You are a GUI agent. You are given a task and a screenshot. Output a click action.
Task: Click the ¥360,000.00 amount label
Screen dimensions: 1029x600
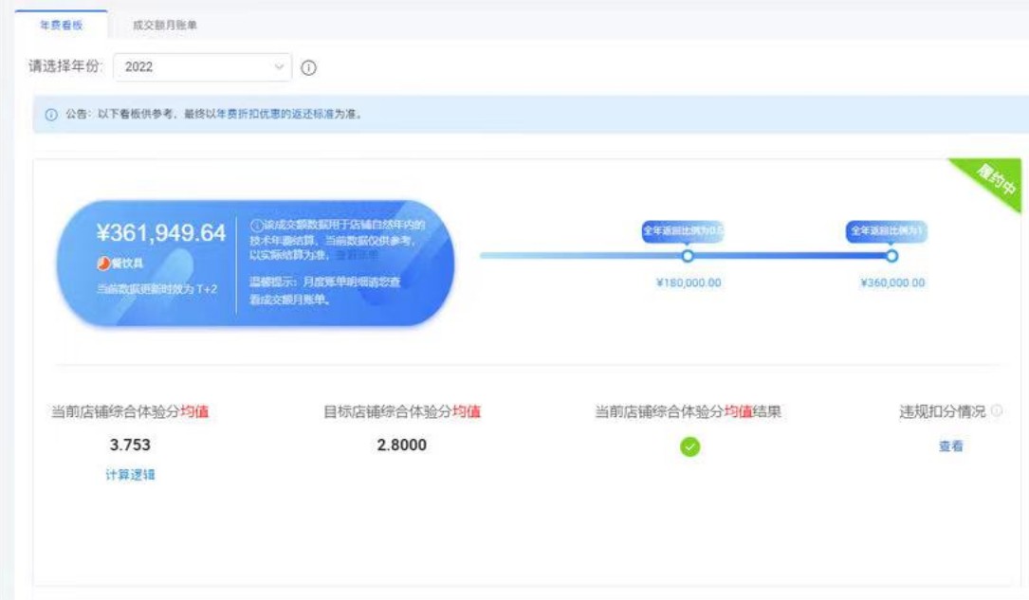(892, 282)
